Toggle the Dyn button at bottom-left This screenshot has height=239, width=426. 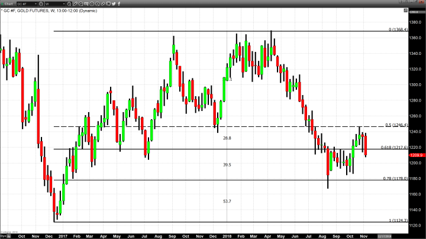tap(3, 235)
